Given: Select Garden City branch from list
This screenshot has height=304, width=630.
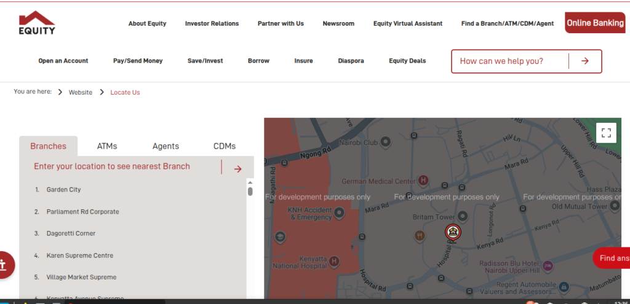Looking at the screenshot, I should click(63, 190).
